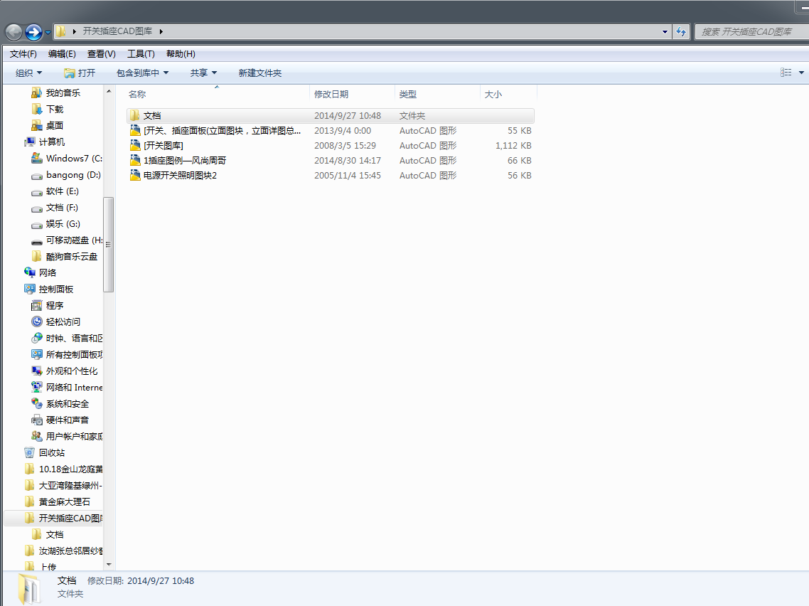
Task: Click the 控制面板 icon in navigation pane
Action: (29, 289)
